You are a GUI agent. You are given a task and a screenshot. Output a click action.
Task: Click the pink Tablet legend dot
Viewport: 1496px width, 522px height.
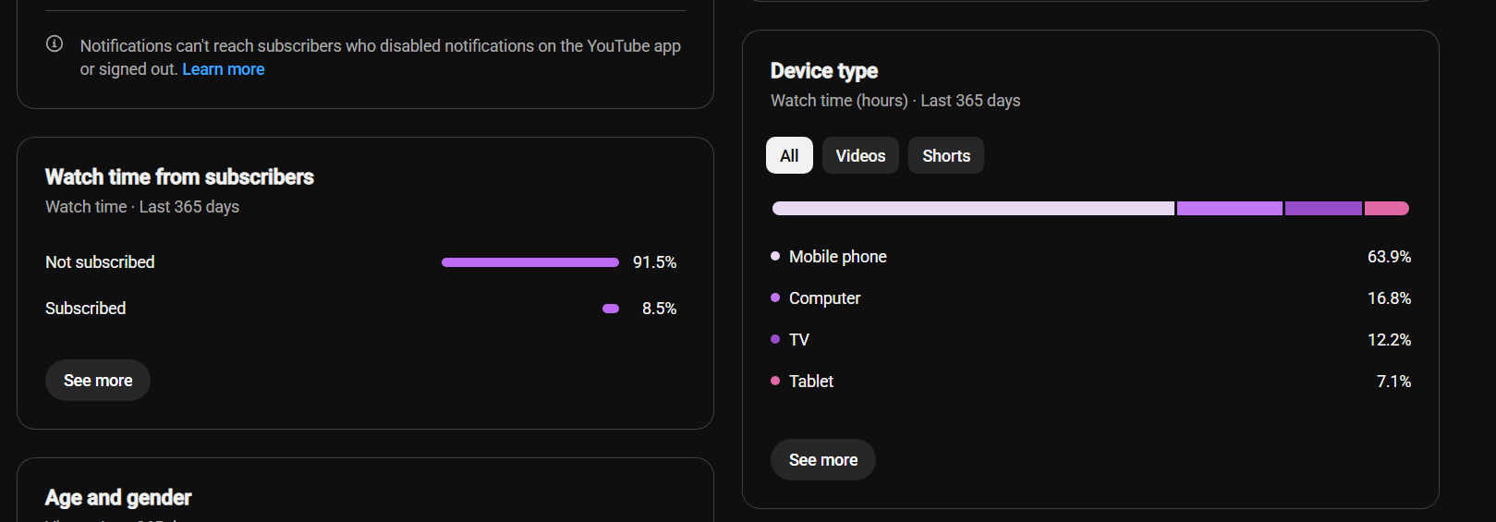(775, 381)
